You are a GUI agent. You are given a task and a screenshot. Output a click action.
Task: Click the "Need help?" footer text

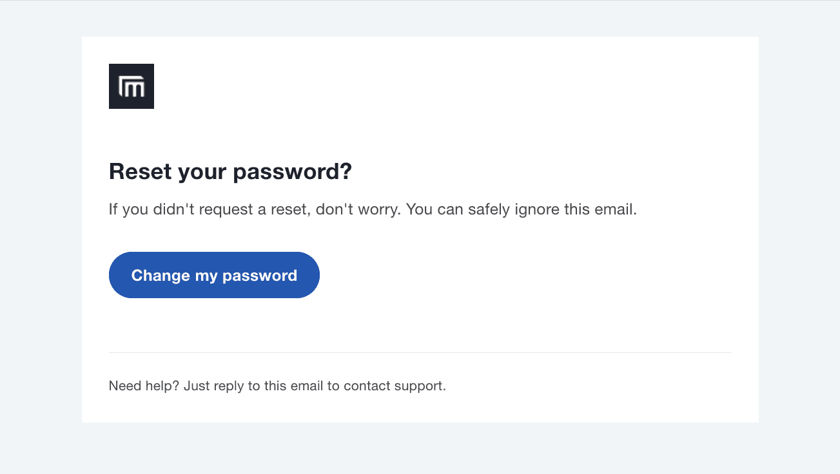click(144, 386)
